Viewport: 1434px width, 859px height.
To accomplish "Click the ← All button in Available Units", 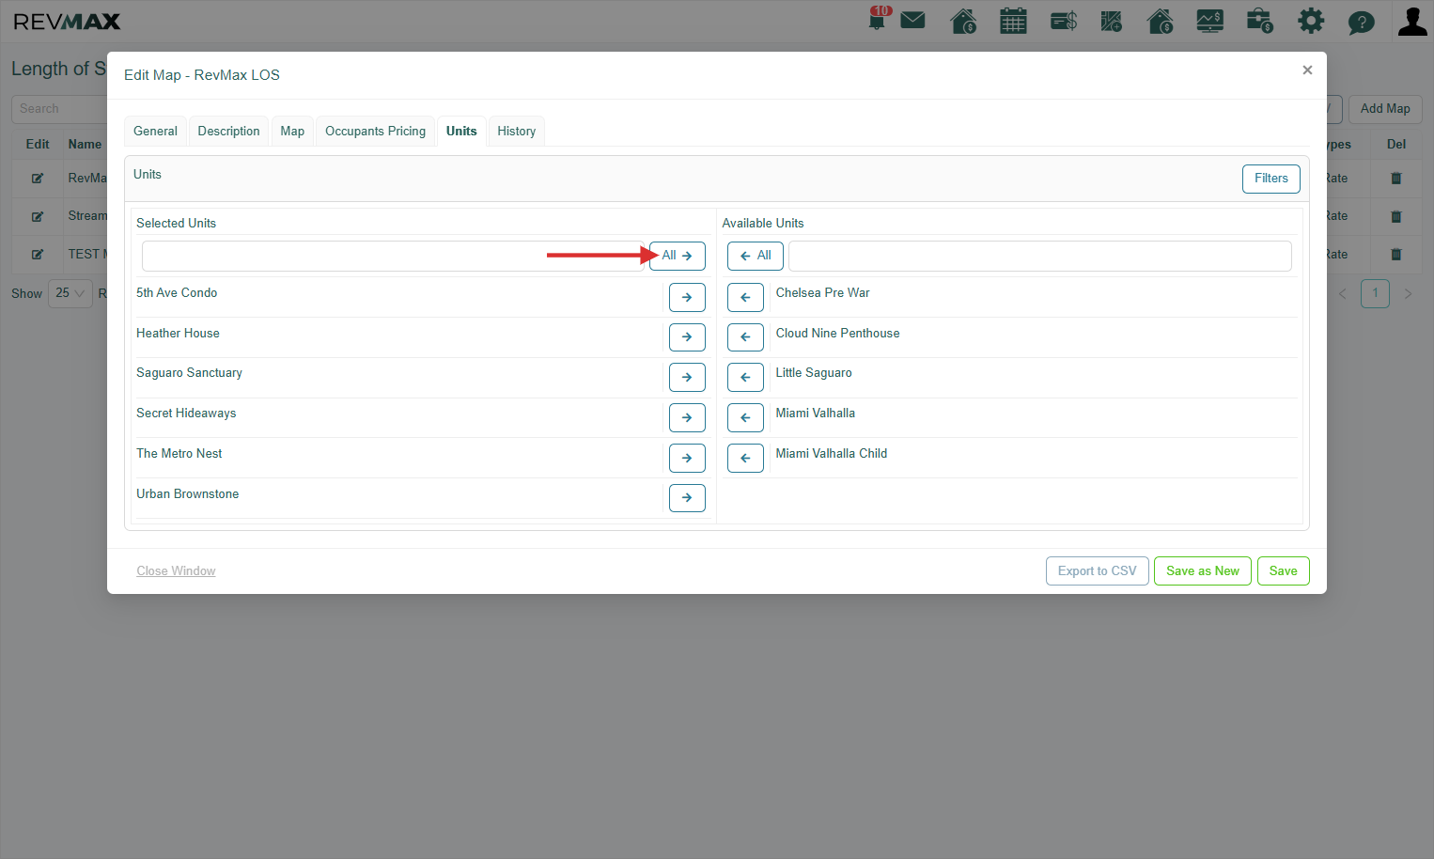I will click(756, 256).
